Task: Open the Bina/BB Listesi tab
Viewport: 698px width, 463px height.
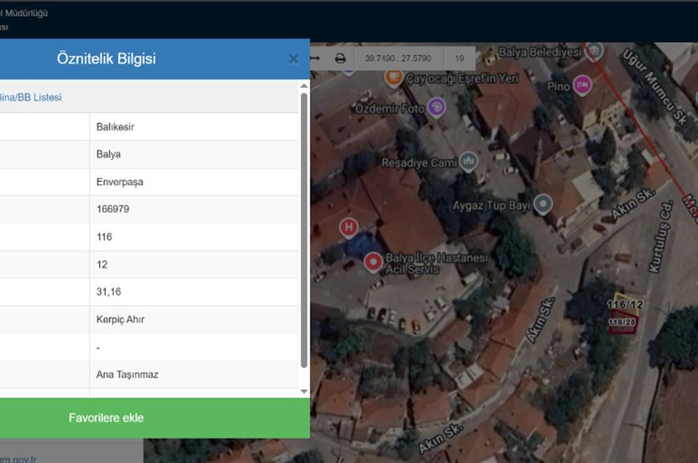Action: tap(30, 98)
